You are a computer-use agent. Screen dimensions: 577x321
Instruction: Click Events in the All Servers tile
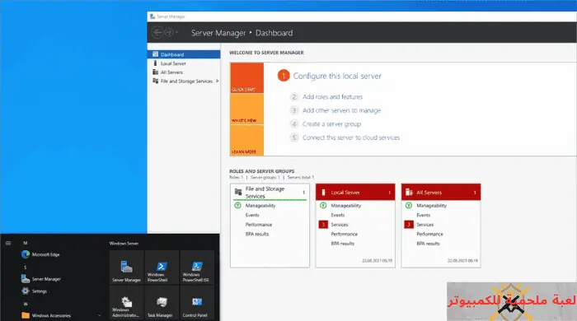(423, 215)
